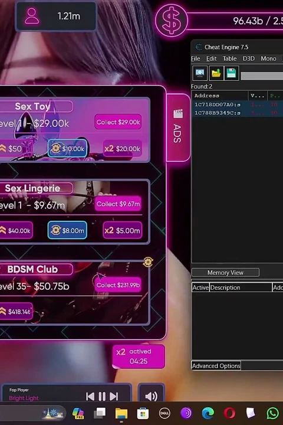Click the Bright Light track title
The image size is (283, 425).
click(24, 398)
